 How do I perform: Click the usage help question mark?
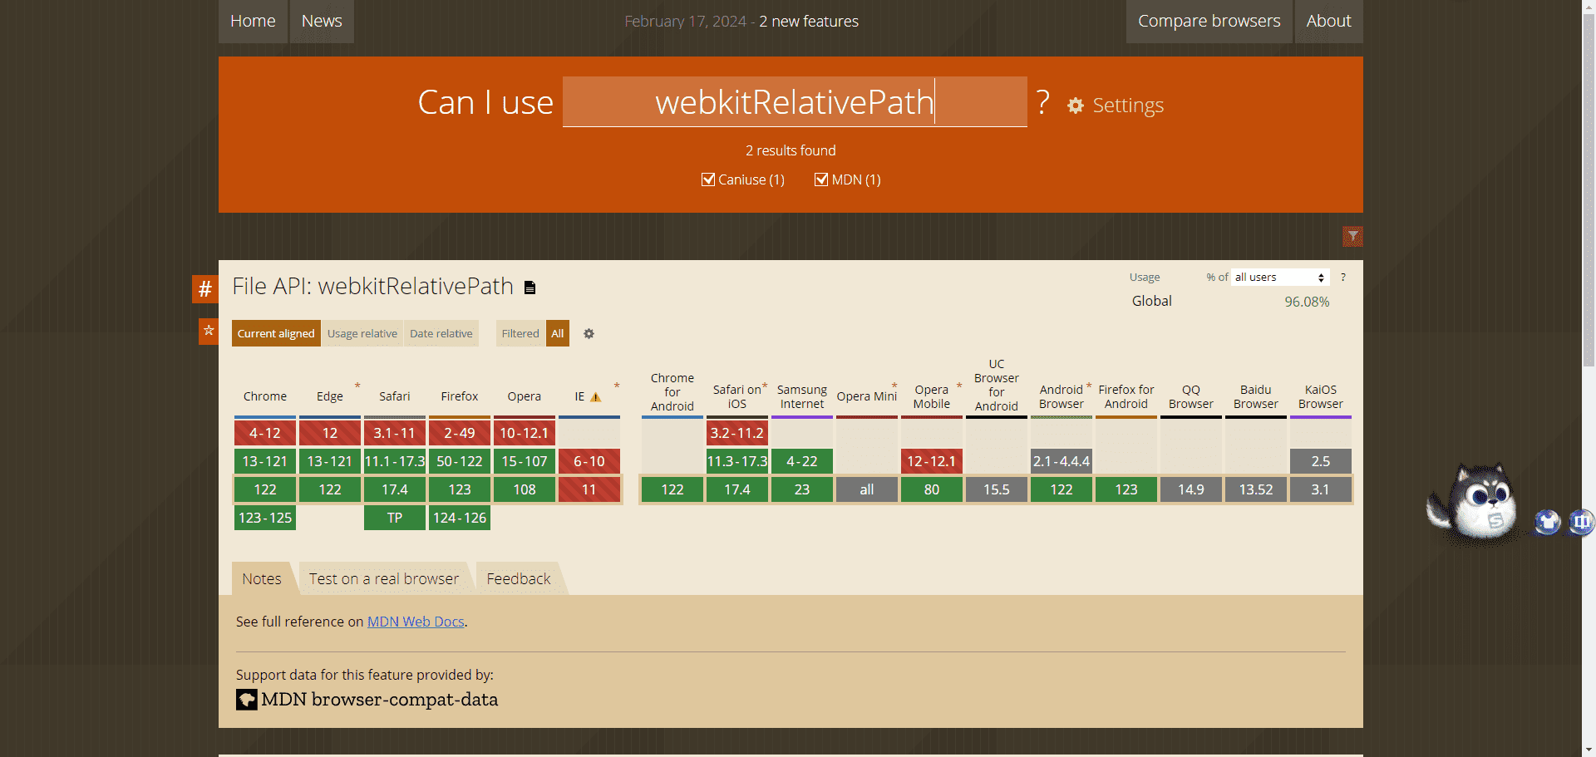click(1342, 278)
